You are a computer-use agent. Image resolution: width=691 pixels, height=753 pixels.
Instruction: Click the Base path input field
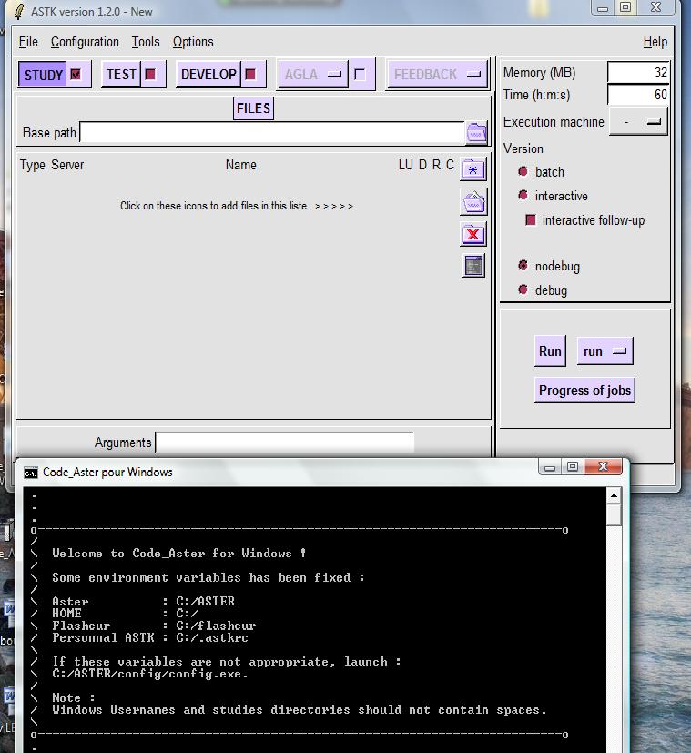[272, 133]
